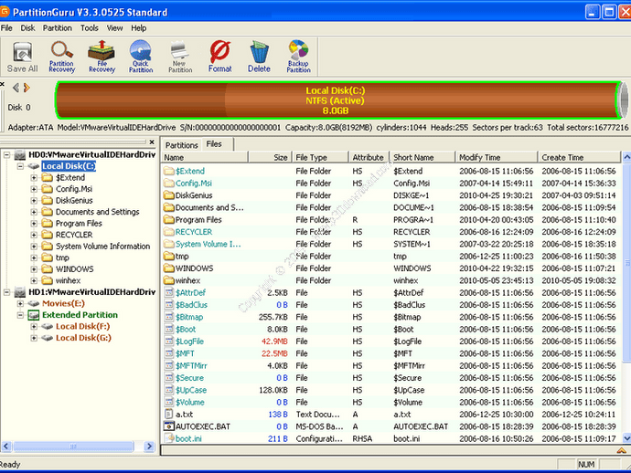Expand bottom panel with orange arrow
Screen dimensions: 631x473
click(x=621, y=450)
